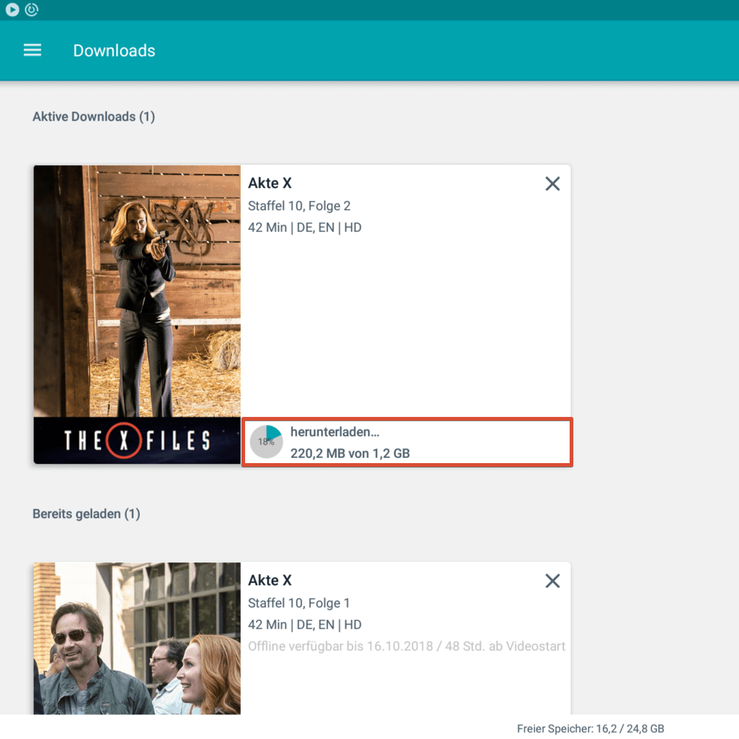Click the 'Staffel 10, Folge 1' text
Screen dimensions: 739x739
pyautogui.click(x=299, y=603)
